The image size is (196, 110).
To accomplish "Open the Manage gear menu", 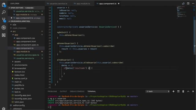I will [x=4, y=108].
